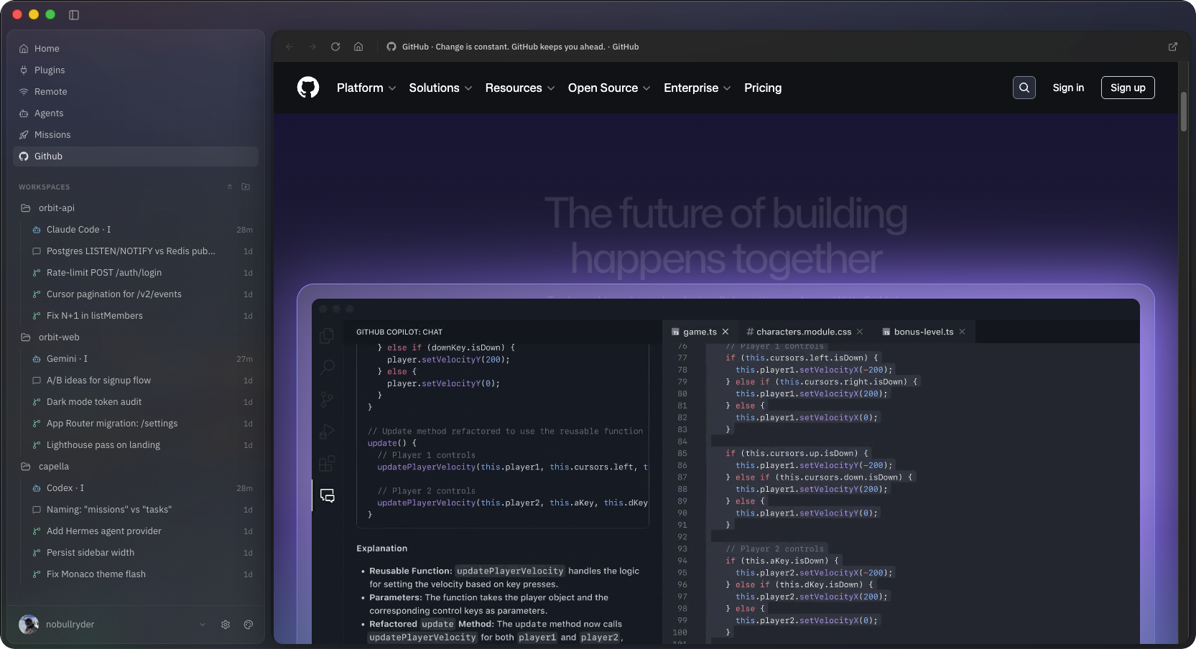
Task: Open the Plugins section
Action: (136, 70)
